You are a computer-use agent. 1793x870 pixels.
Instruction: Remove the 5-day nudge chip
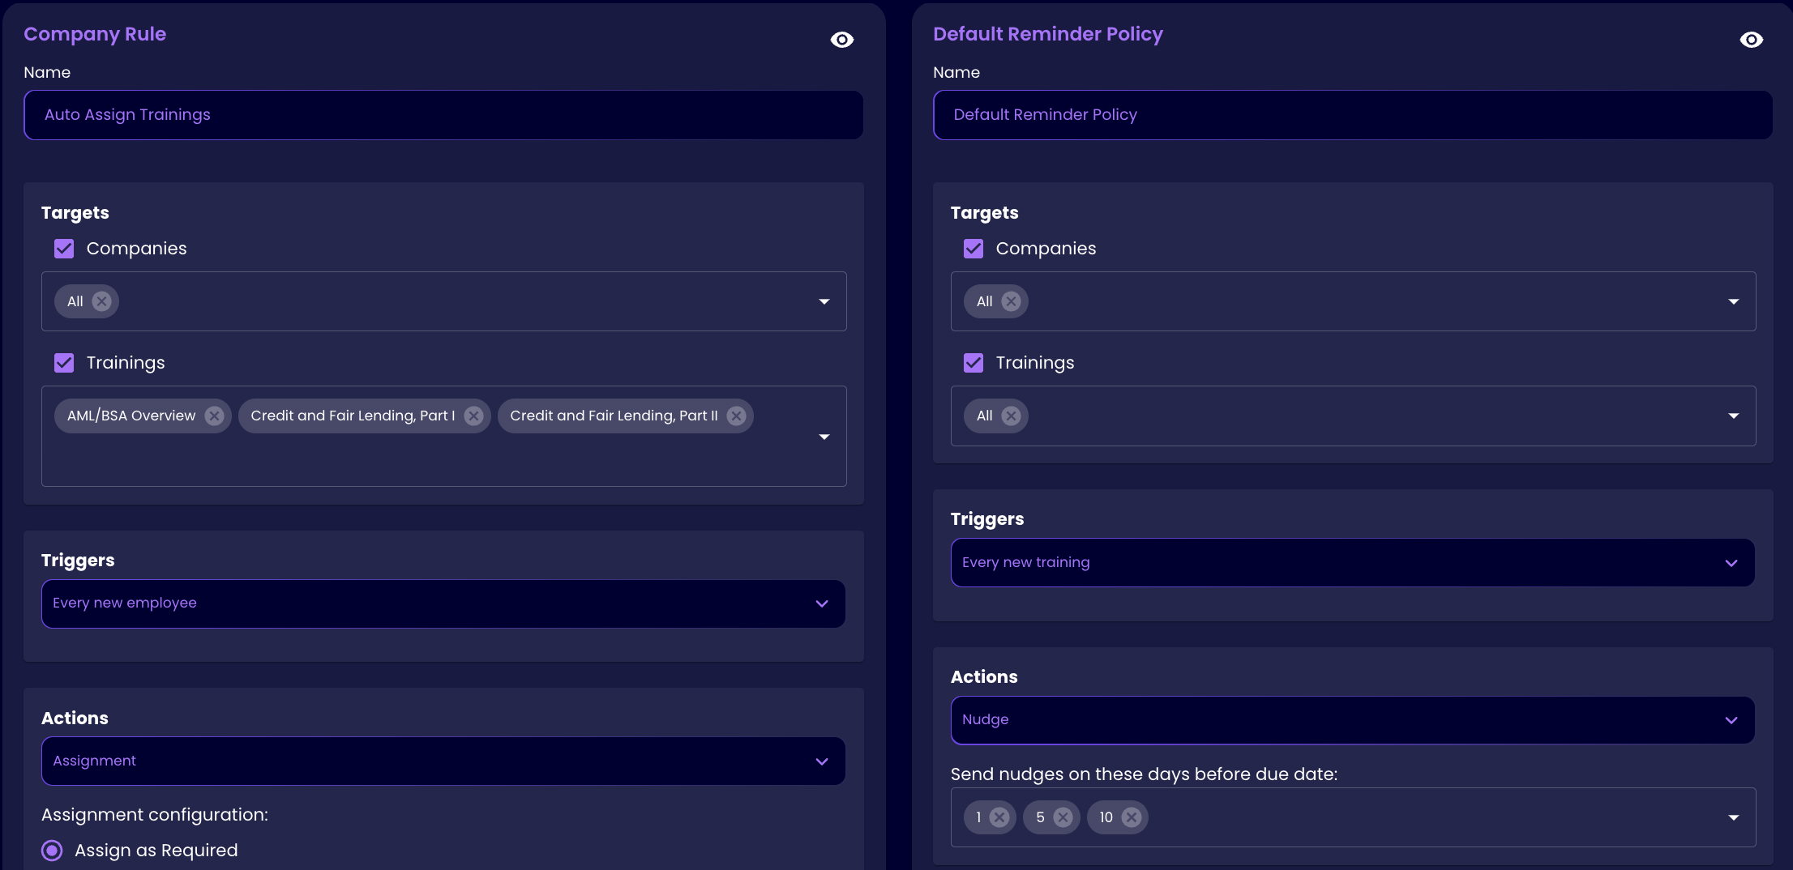pos(1063,817)
